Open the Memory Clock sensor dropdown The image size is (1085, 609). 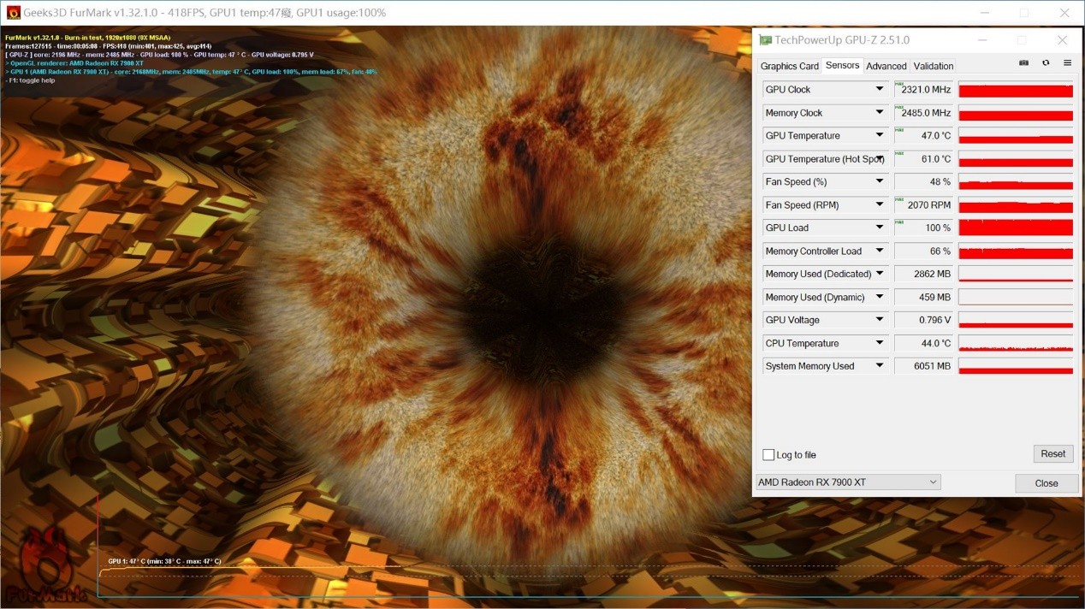tap(879, 112)
